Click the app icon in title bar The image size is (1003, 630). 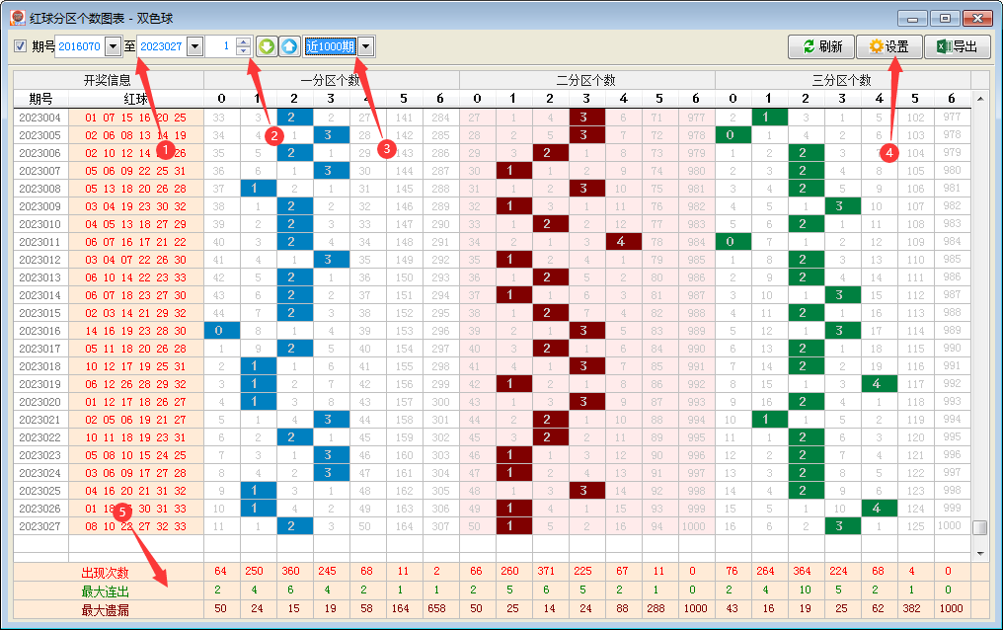coord(16,18)
